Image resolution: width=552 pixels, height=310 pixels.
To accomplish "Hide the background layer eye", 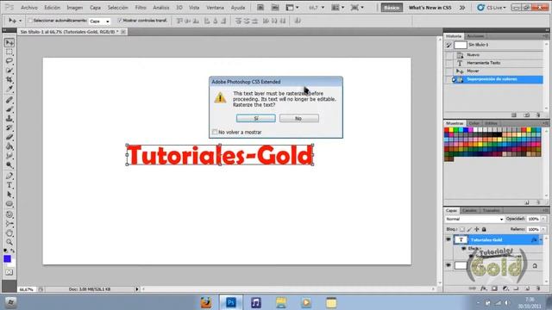I will pos(448,265).
